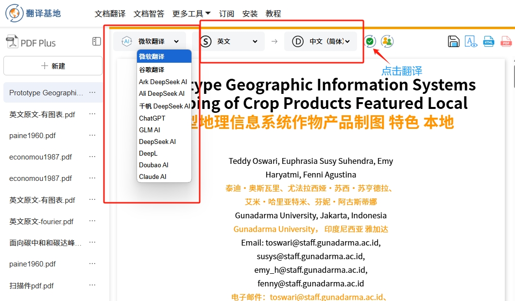Click the green users icon
Viewport: 515px width, 301px height.
tap(388, 41)
